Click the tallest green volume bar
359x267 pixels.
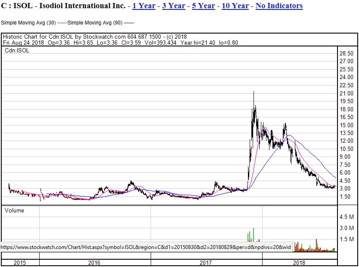[254, 234]
